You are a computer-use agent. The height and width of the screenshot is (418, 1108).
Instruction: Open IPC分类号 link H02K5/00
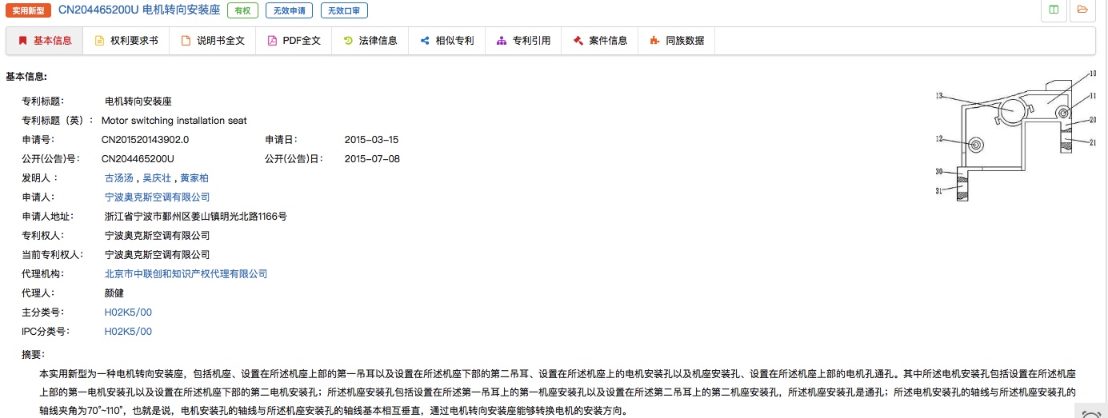pyautogui.click(x=128, y=332)
